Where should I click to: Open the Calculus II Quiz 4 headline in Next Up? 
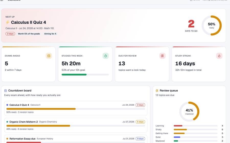28,22
